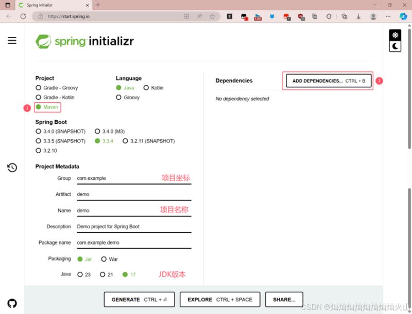
Task: Select Java language option
Action: click(x=125, y=88)
